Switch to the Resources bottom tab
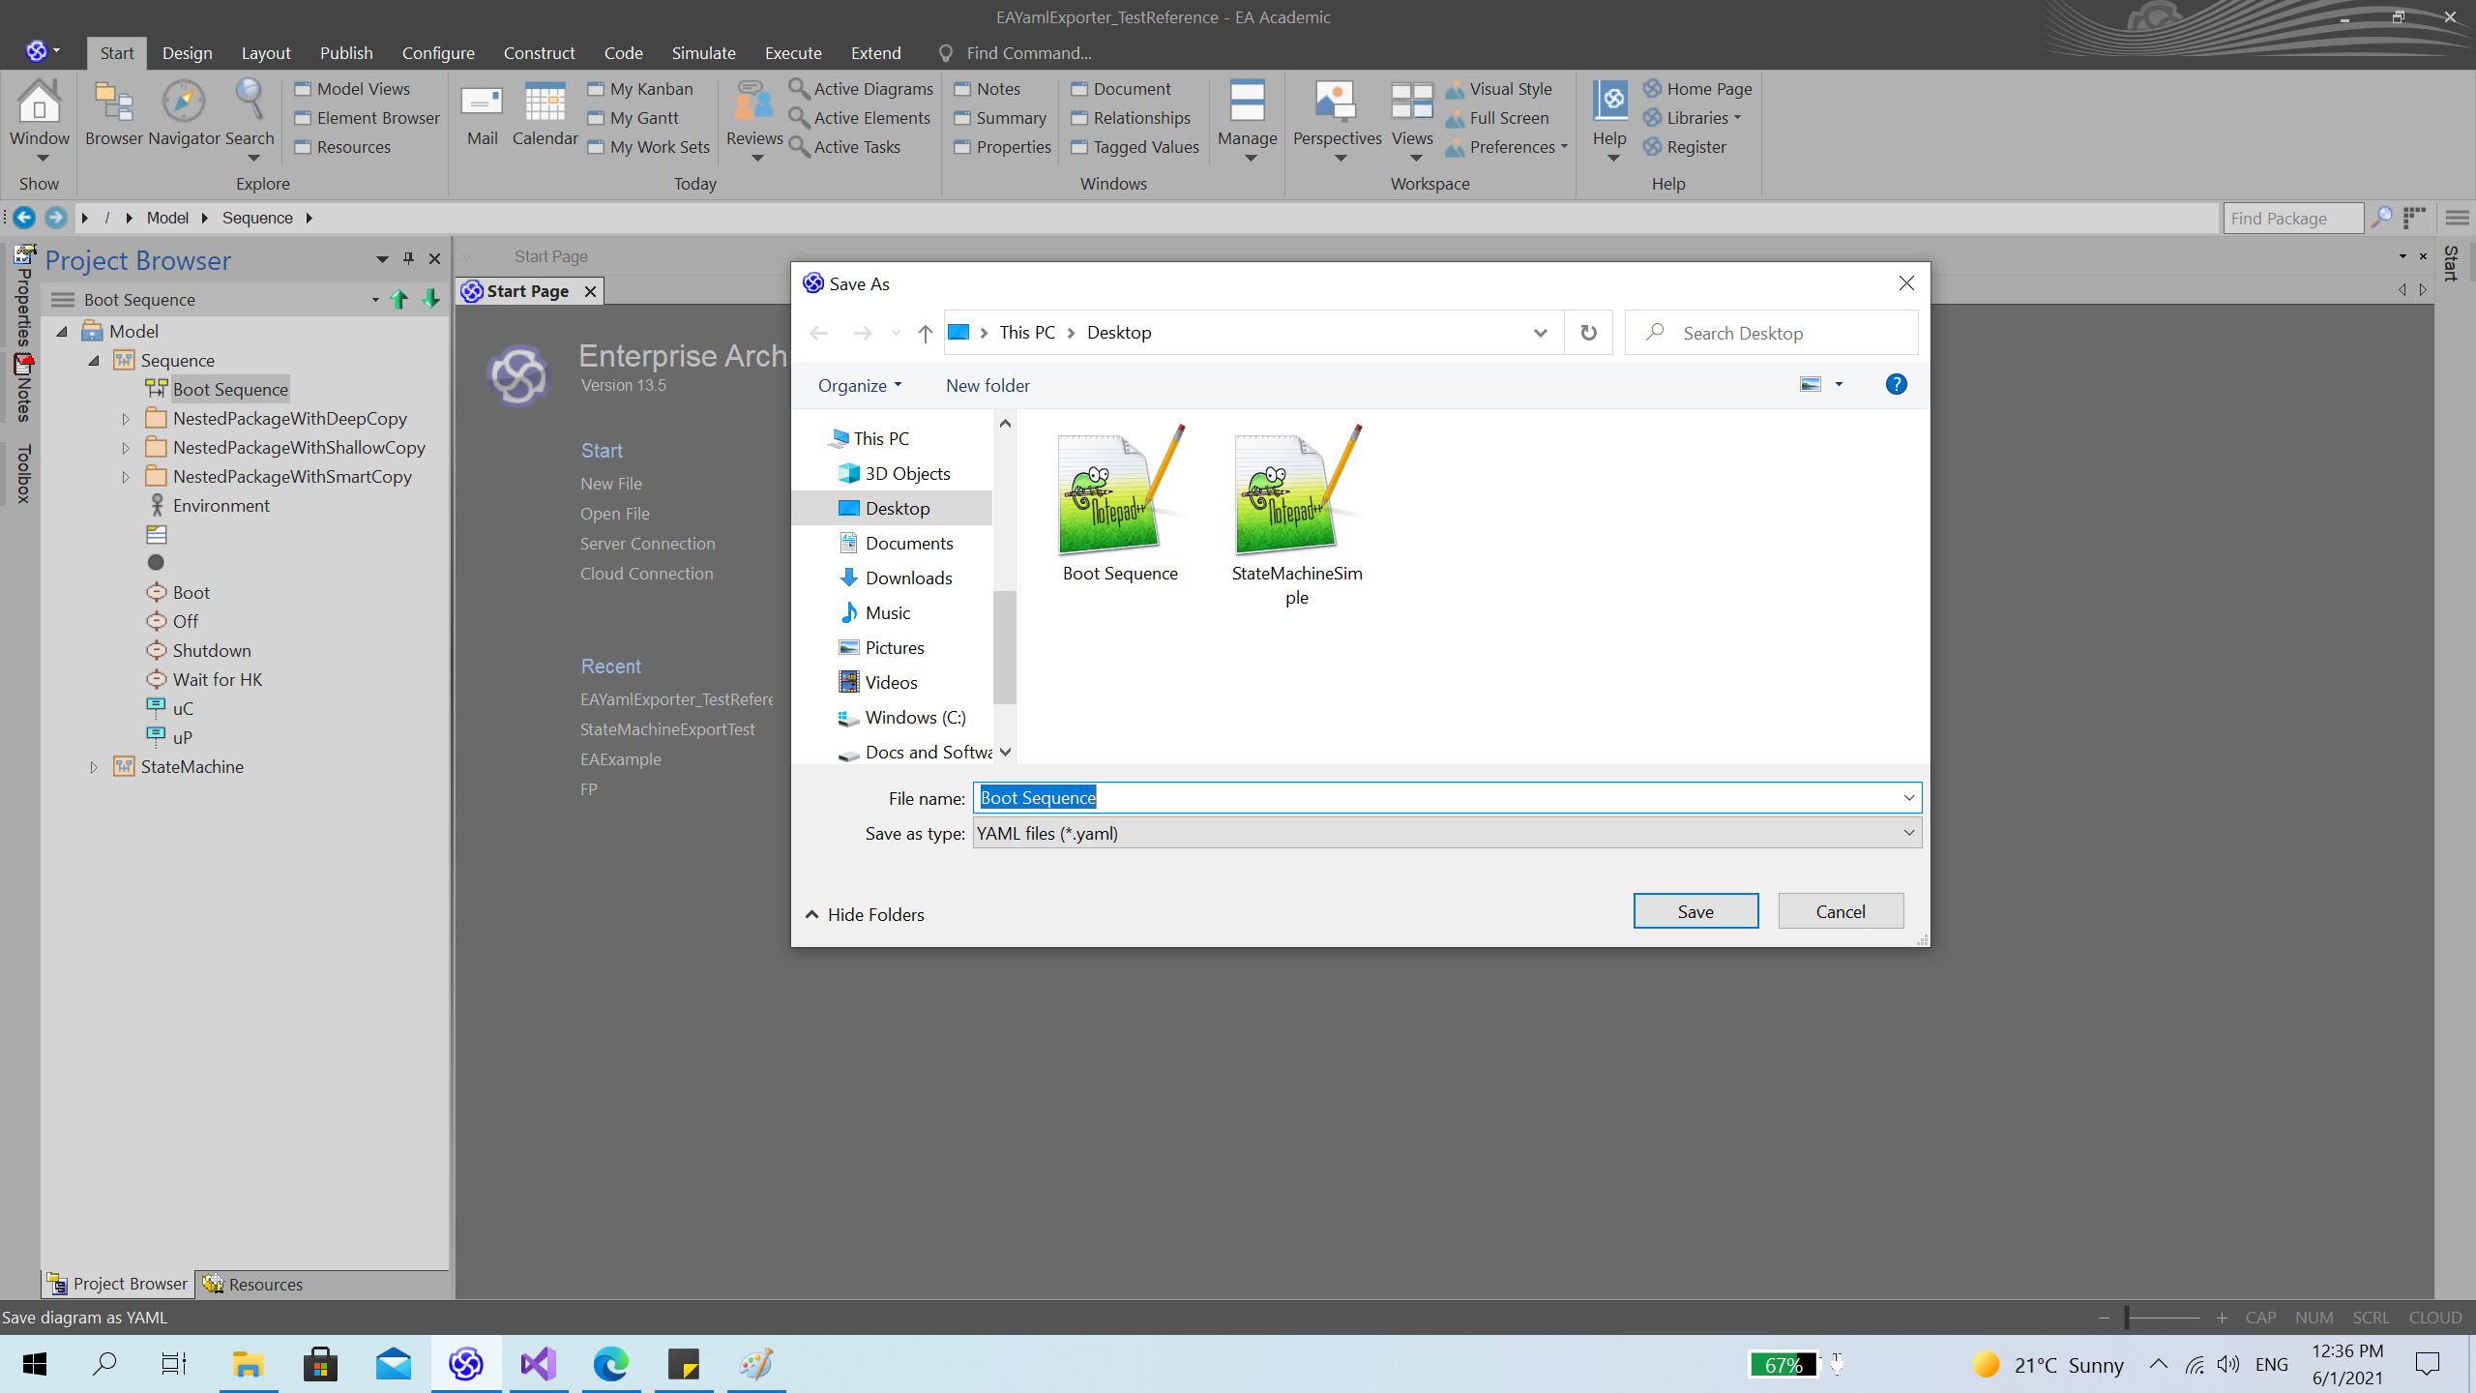Screen dimensions: 2476x1393 click(253, 1284)
